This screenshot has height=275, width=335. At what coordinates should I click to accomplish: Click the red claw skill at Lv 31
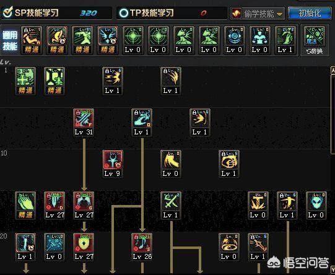tap(84, 123)
